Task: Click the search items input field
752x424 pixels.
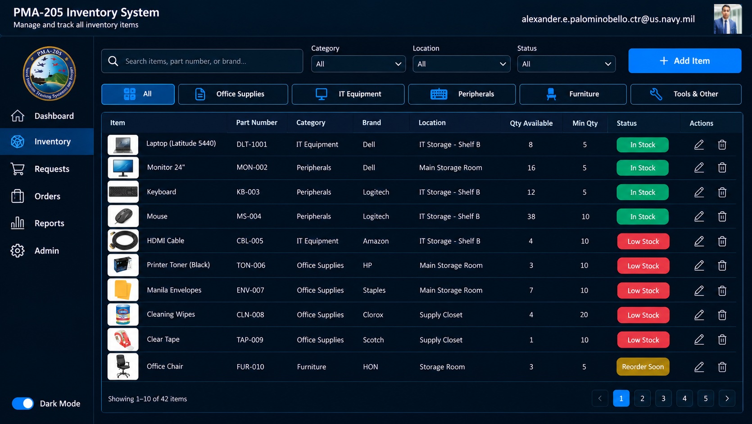Action: click(x=202, y=61)
